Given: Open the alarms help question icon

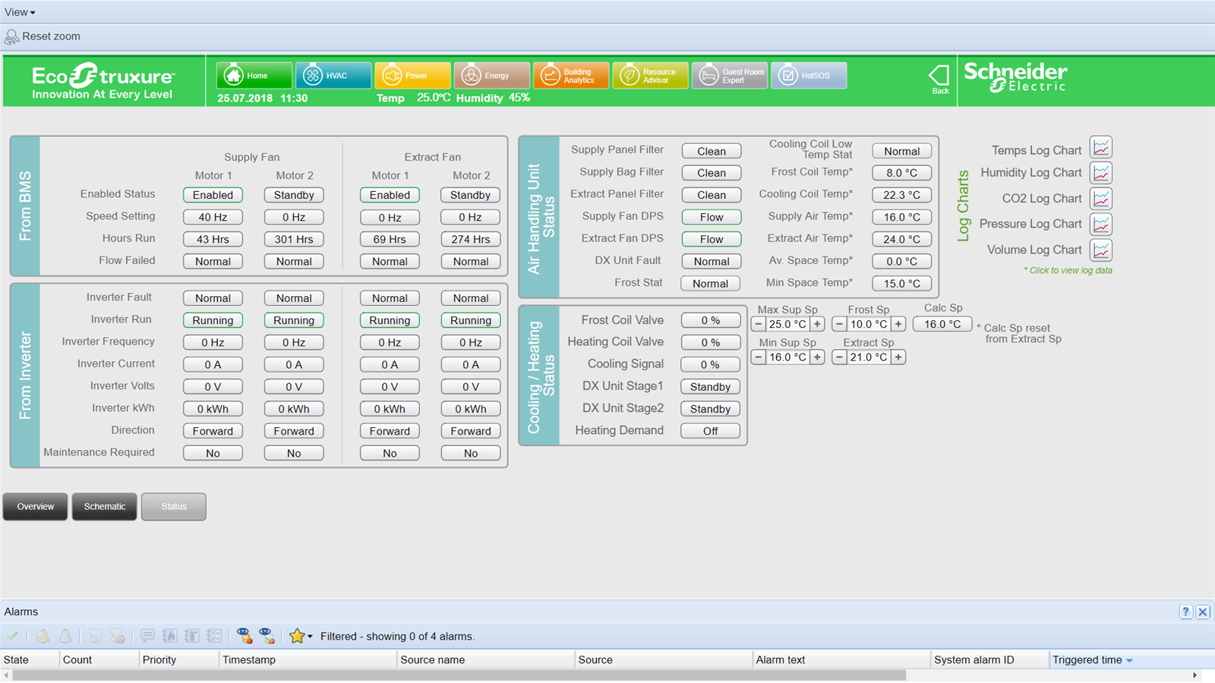Looking at the screenshot, I should (1185, 612).
